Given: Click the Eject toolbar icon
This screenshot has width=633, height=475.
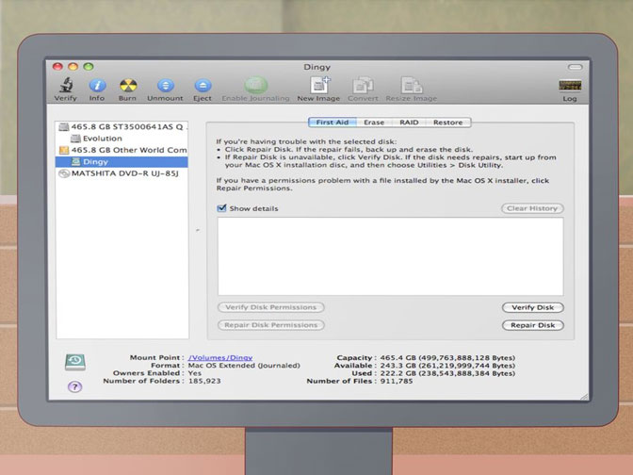Looking at the screenshot, I should click(x=203, y=86).
